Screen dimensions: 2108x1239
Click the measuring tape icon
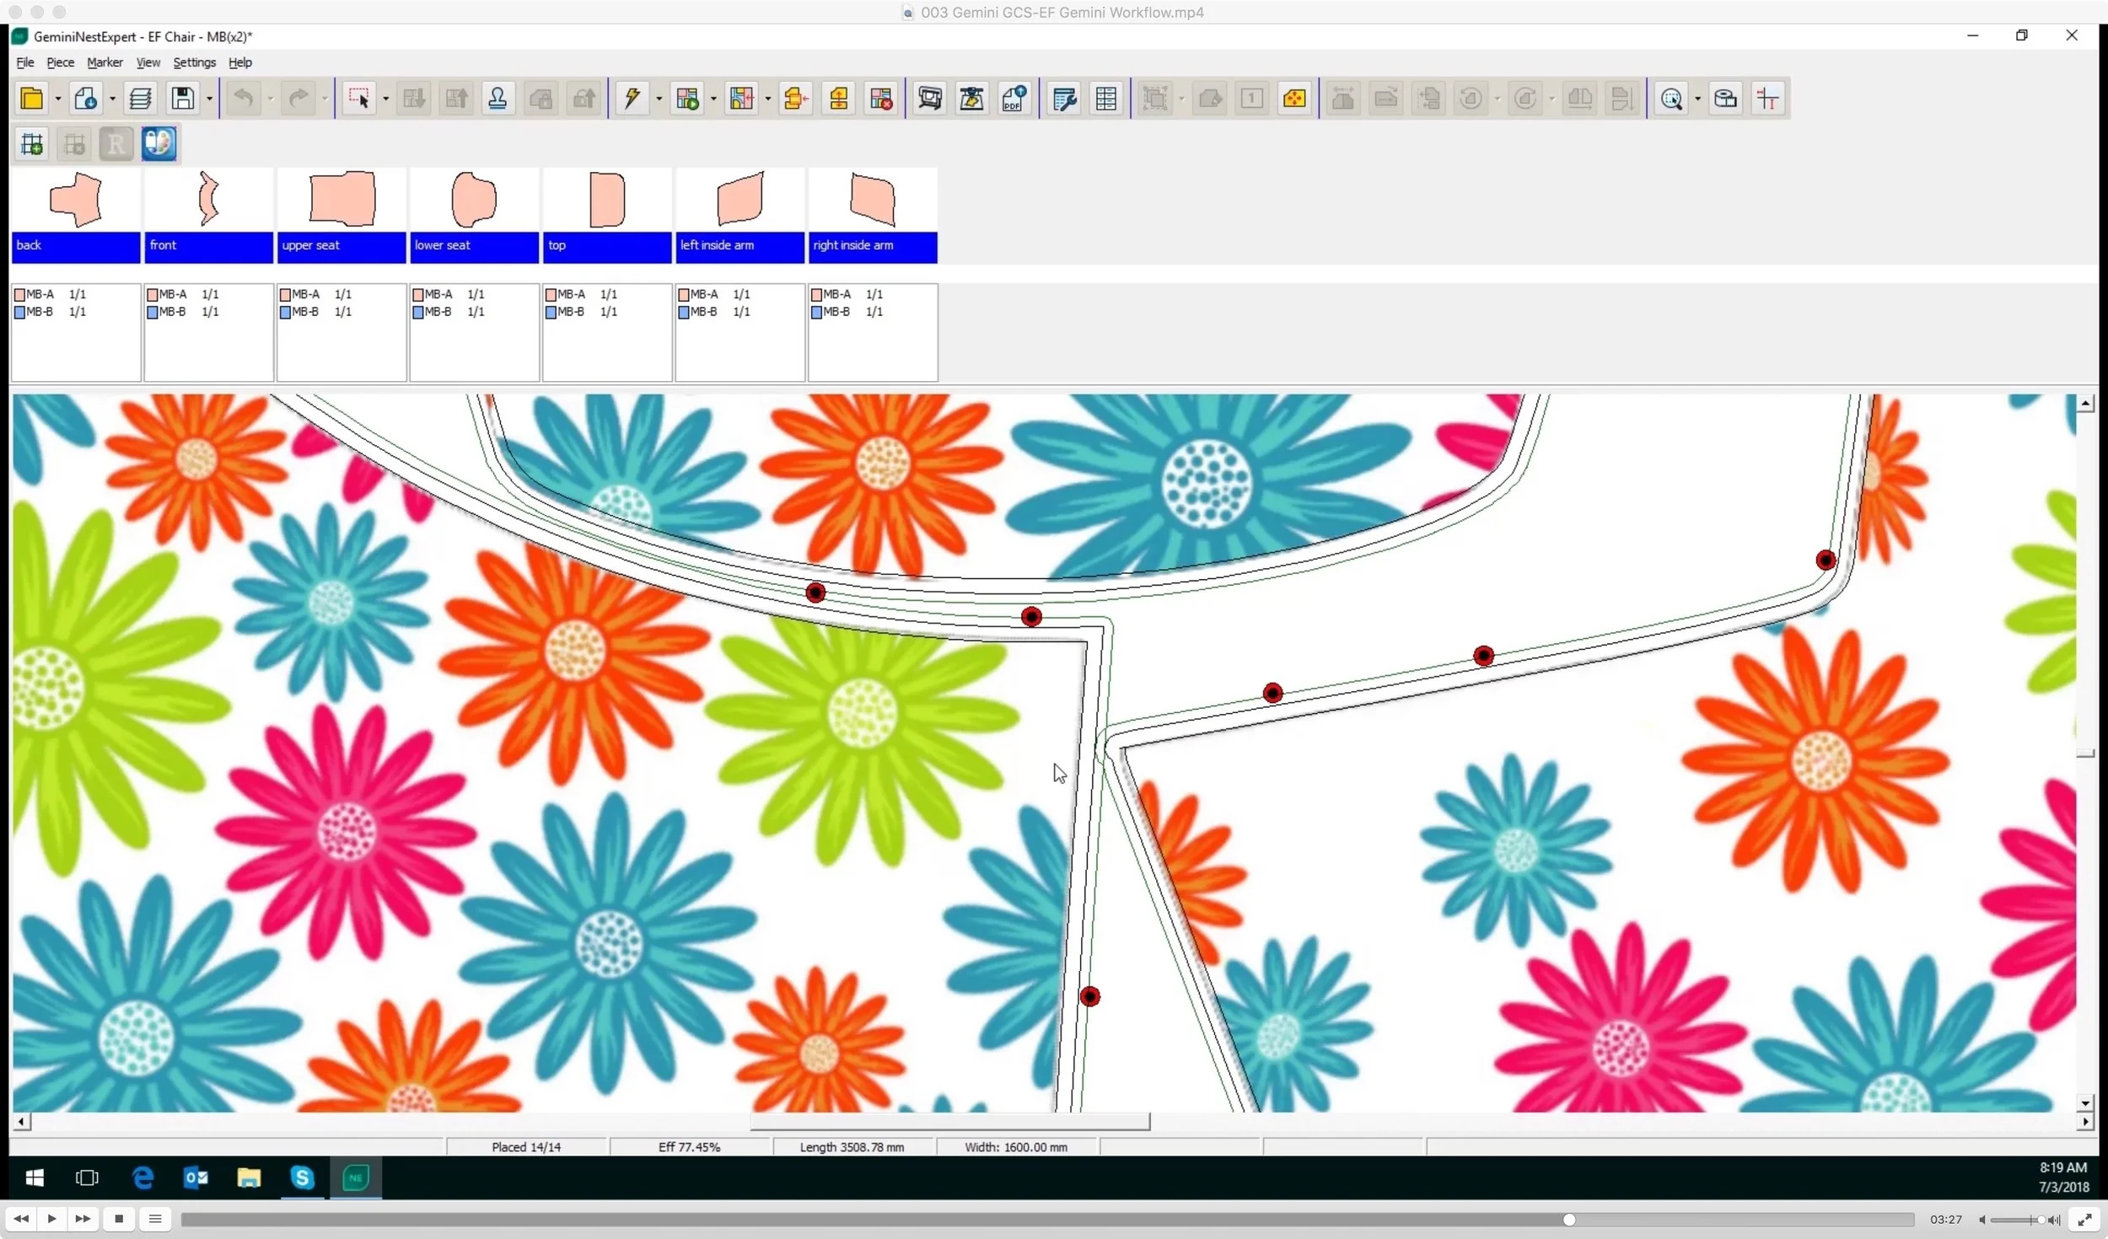coord(1725,99)
